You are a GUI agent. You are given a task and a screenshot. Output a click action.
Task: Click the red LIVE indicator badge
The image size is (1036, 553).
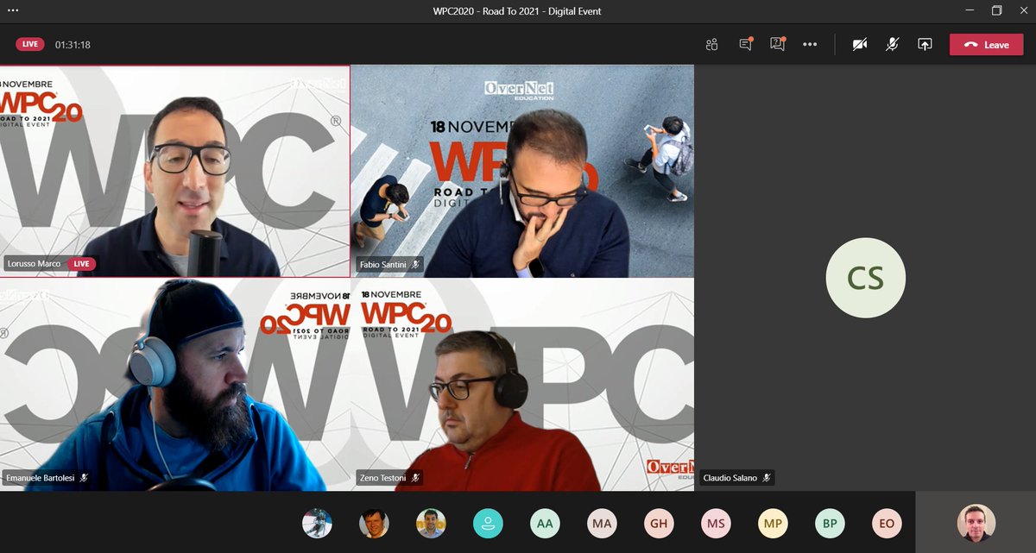[30, 45]
